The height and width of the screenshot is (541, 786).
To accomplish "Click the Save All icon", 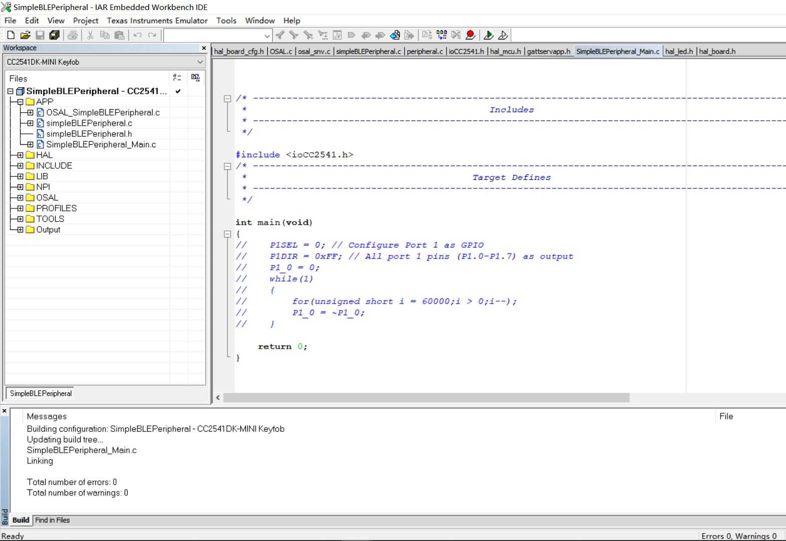I will click(55, 35).
